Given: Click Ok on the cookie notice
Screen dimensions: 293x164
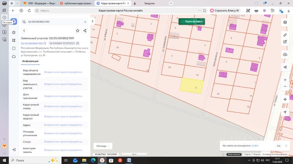Looking at the screenshot, I should tap(279, 146).
